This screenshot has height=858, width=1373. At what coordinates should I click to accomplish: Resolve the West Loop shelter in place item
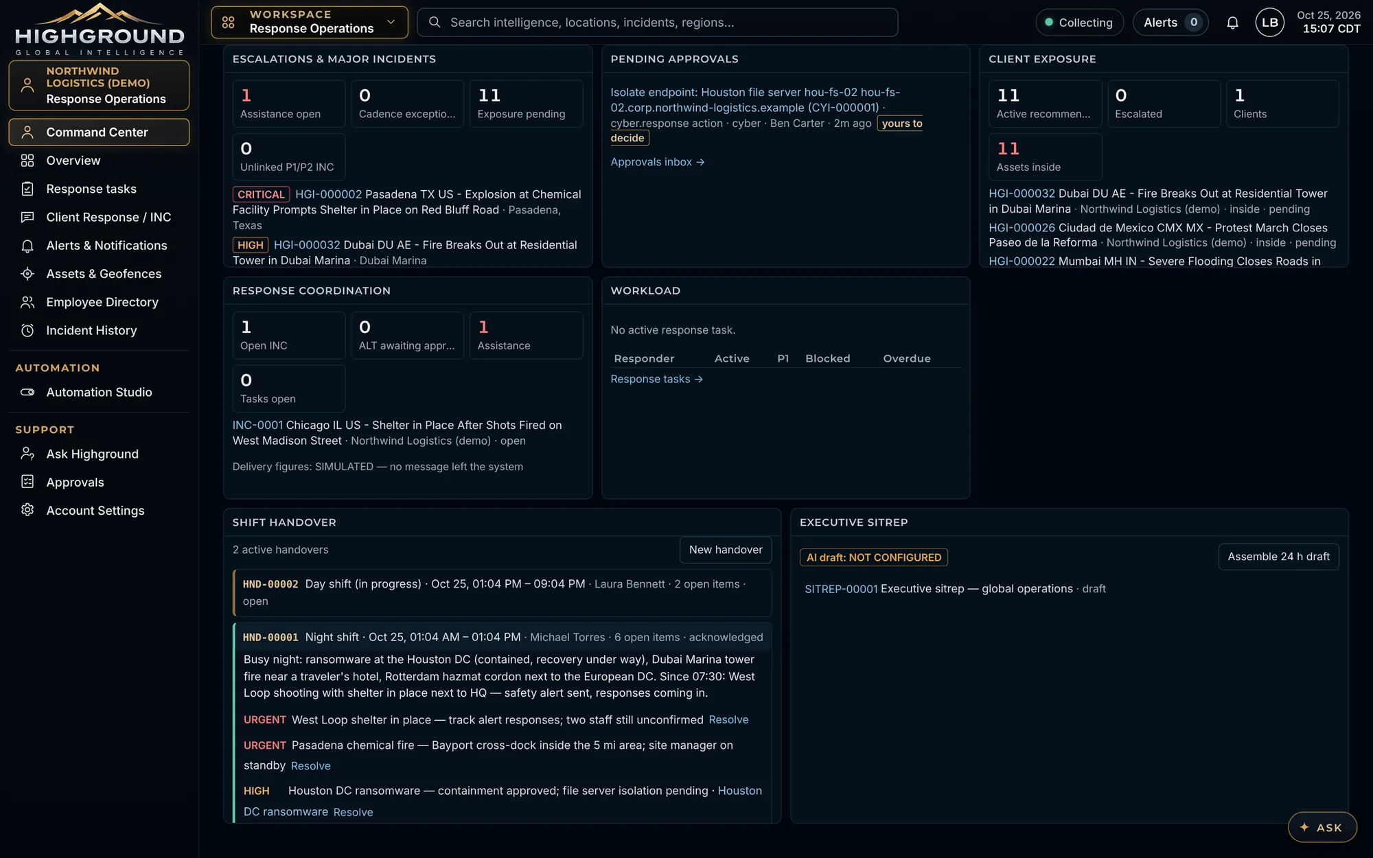pos(728,719)
